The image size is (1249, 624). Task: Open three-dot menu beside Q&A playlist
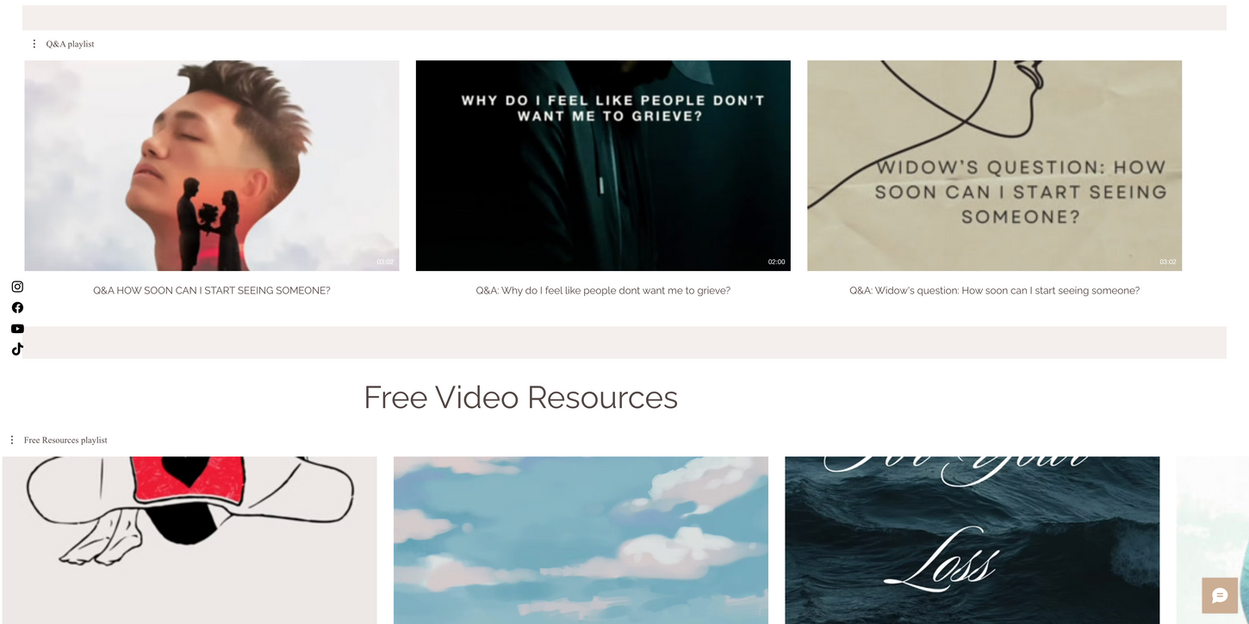[34, 44]
